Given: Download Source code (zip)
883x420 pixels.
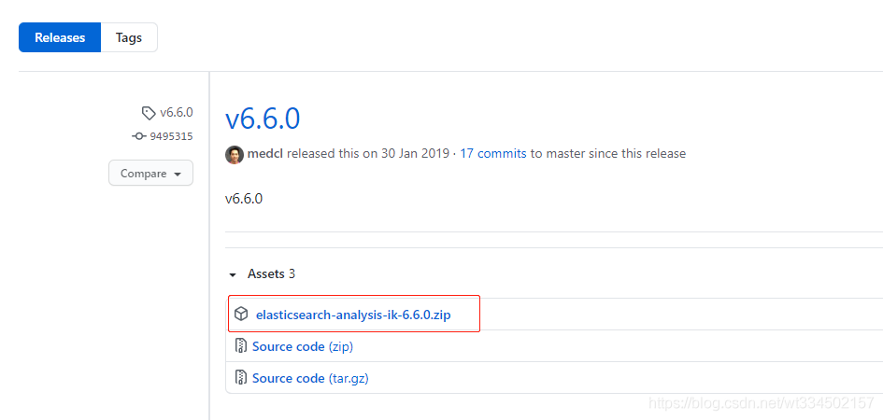Looking at the screenshot, I should coord(303,346).
